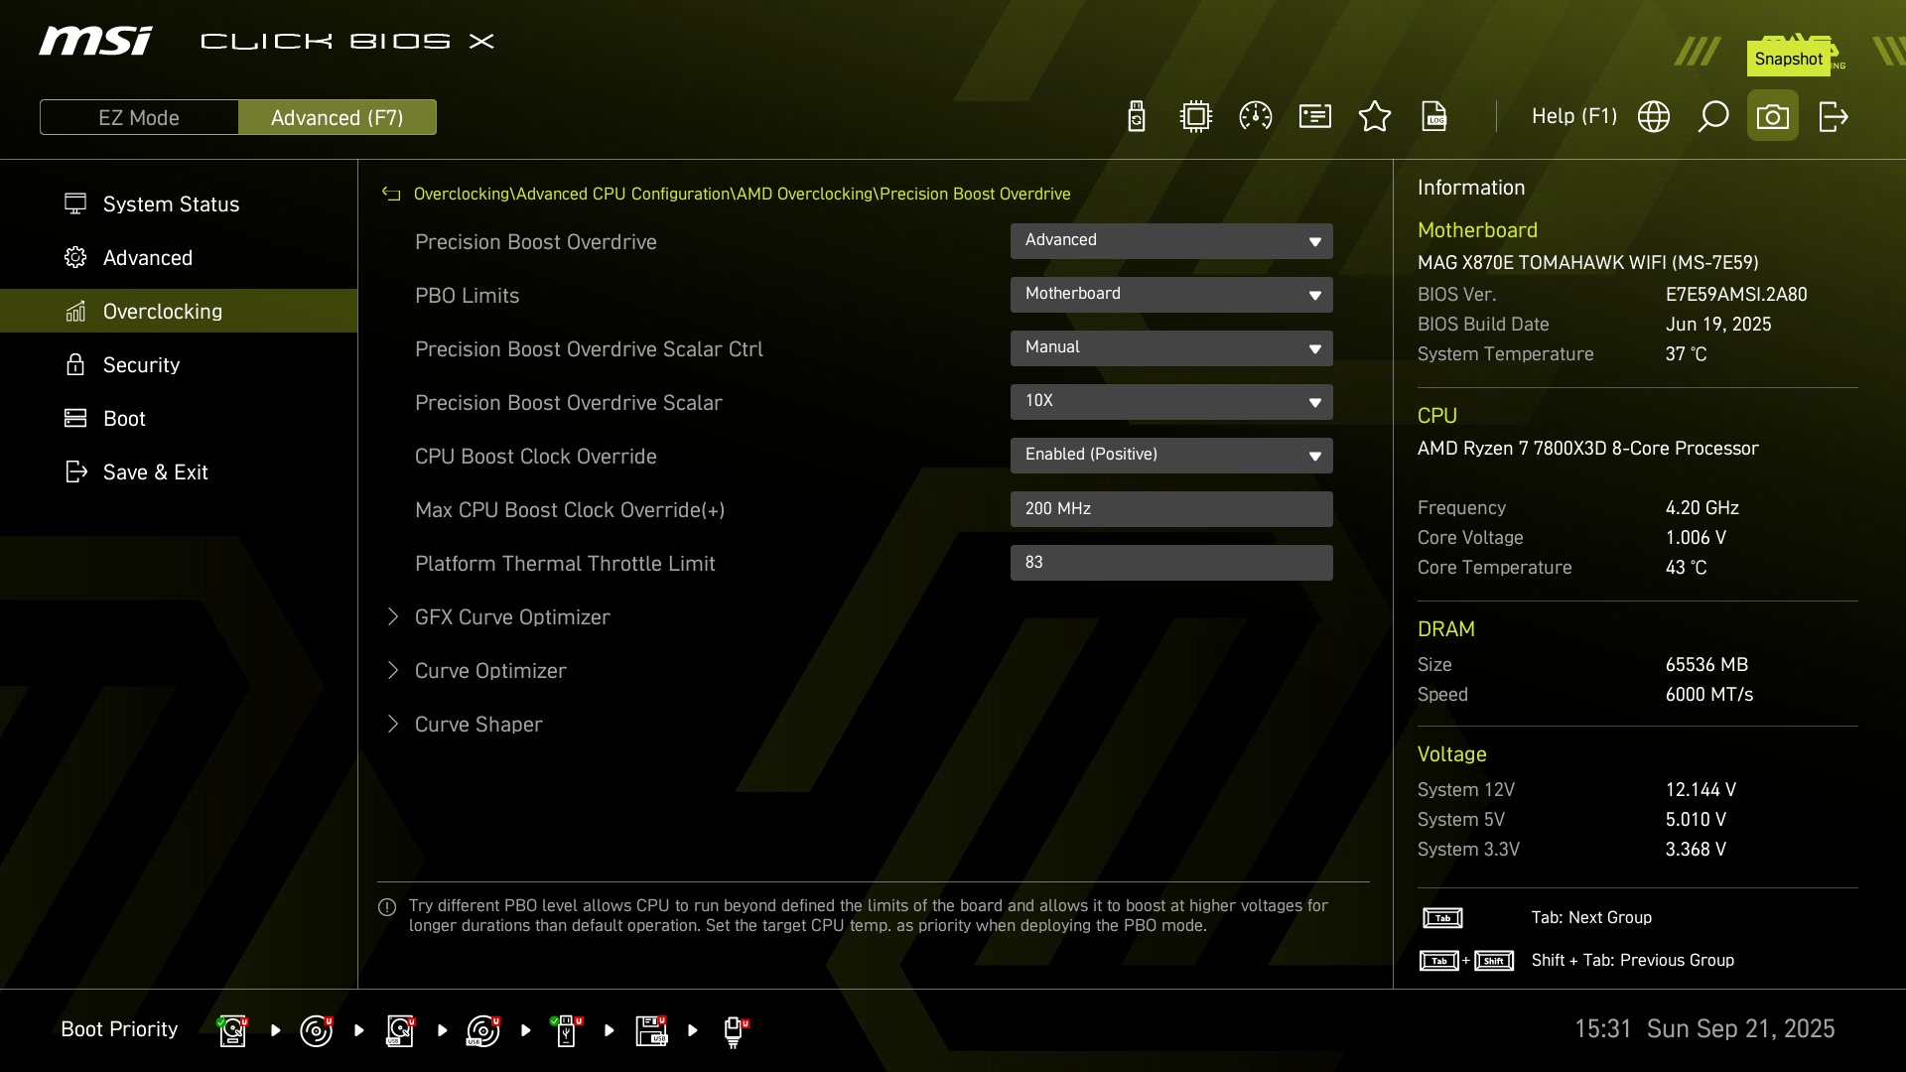This screenshot has width=1906, height=1072.
Task: Open CPU Boost Clock Override dropdown
Action: click(x=1171, y=456)
